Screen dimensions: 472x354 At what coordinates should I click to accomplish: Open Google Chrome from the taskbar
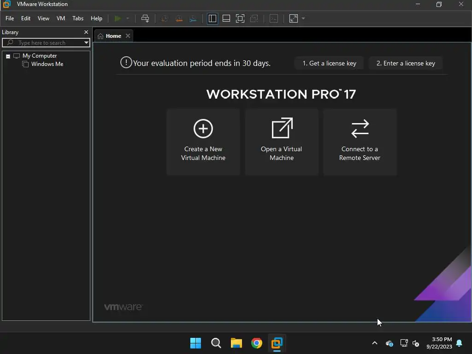click(257, 343)
